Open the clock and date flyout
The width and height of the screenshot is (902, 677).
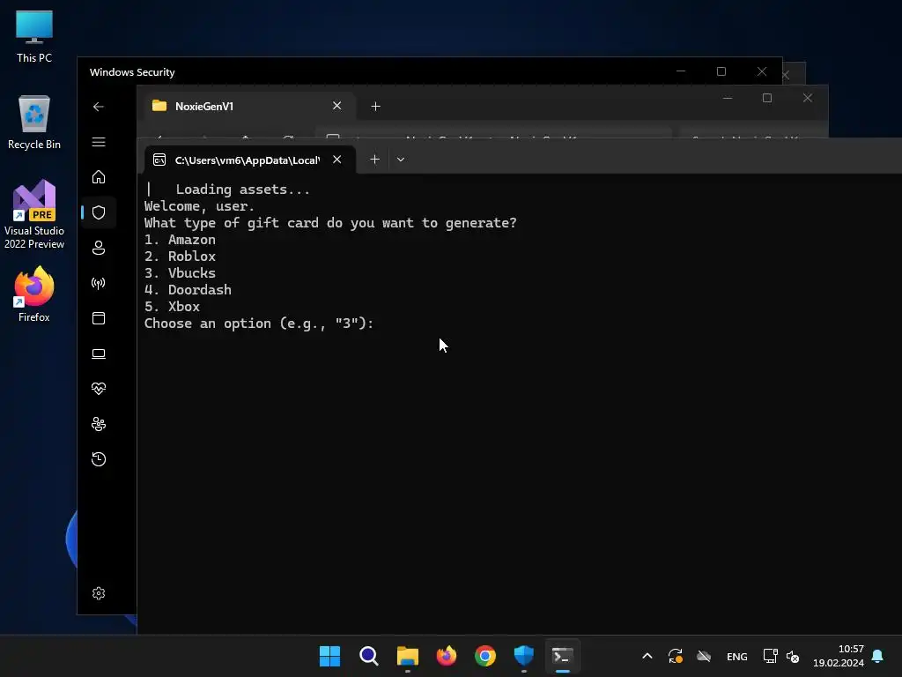tap(839, 656)
